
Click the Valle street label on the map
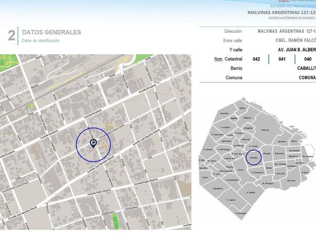(x=150, y=157)
